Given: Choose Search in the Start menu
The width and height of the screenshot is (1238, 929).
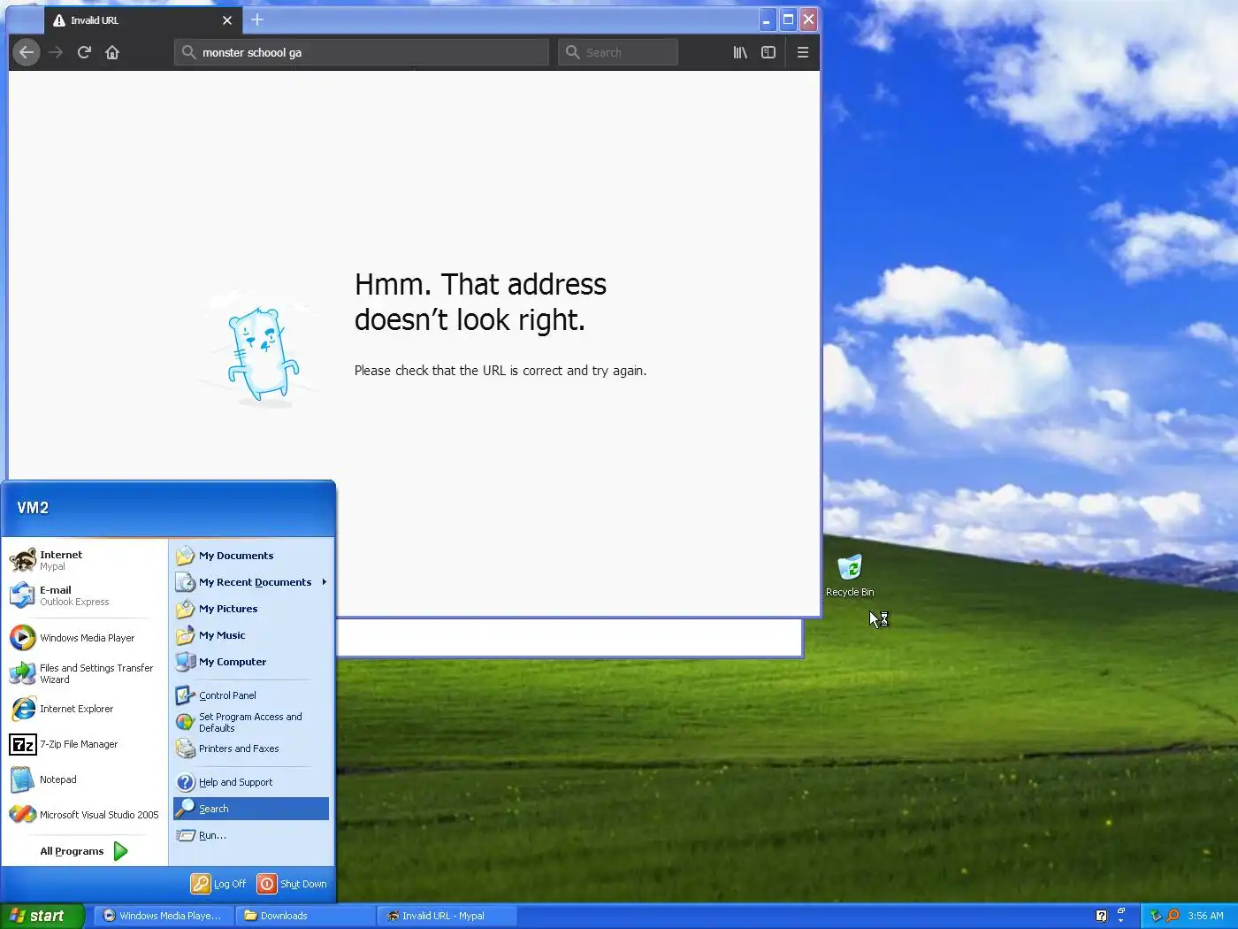Looking at the screenshot, I should 251,809.
